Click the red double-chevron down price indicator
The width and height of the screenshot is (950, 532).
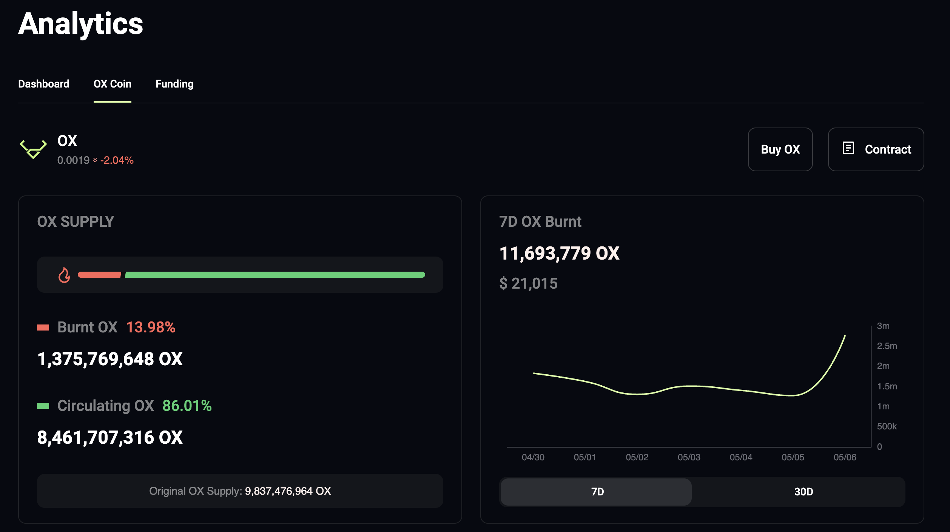point(95,160)
